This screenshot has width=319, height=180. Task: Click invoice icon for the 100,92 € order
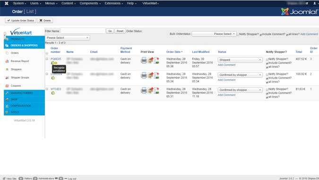156,75
